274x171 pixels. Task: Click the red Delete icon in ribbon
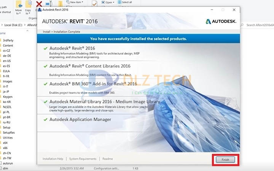pyautogui.click(x=39, y=4)
